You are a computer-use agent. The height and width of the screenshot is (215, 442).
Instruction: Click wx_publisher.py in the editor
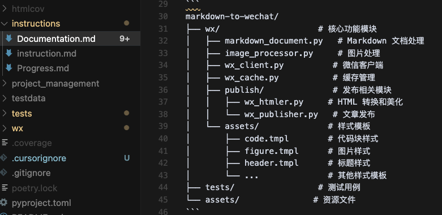[281, 114]
